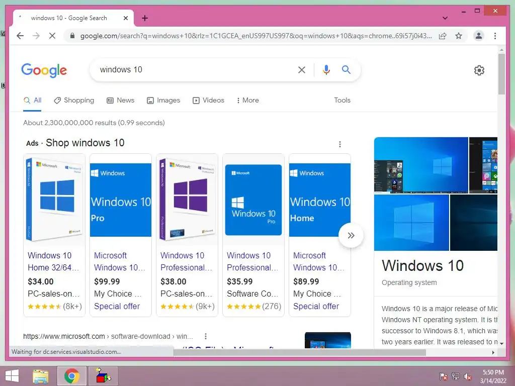Expand the More search options
515x386 pixels.
click(247, 101)
